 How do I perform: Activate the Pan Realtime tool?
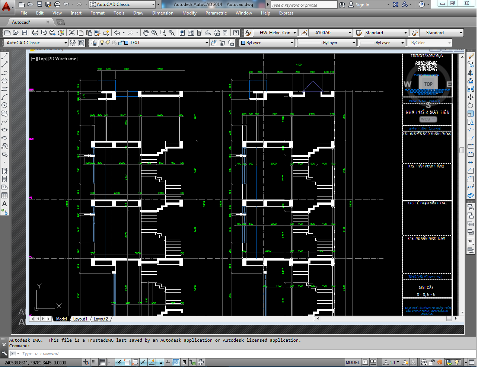(146, 32)
